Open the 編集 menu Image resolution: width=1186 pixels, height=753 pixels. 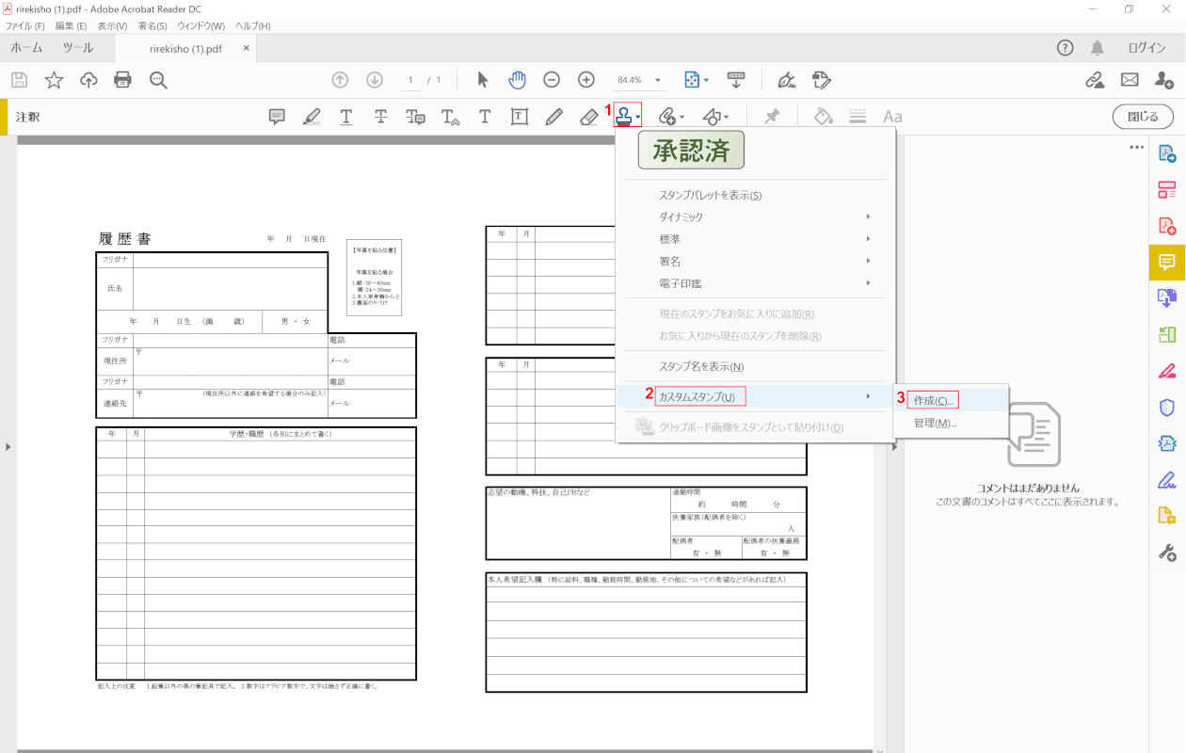click(x=71, y=25)
